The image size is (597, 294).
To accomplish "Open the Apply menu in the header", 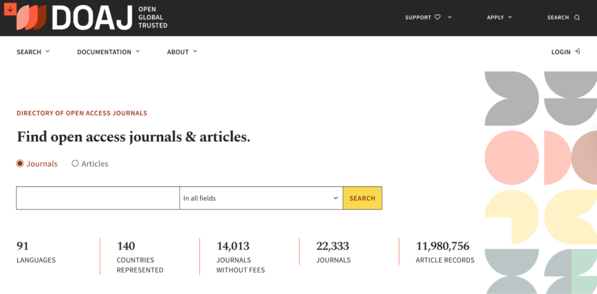I will click(x=500, y=17).
